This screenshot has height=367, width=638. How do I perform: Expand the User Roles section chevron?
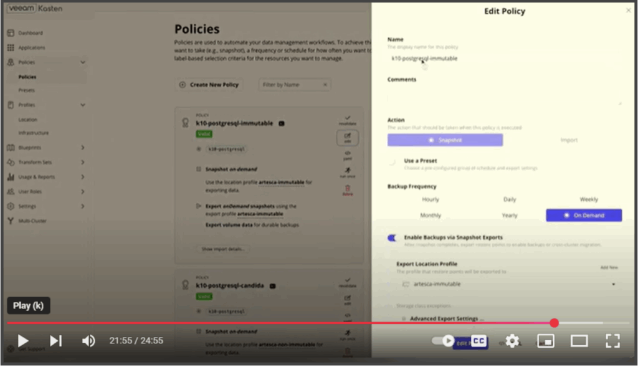click(83, 192)
